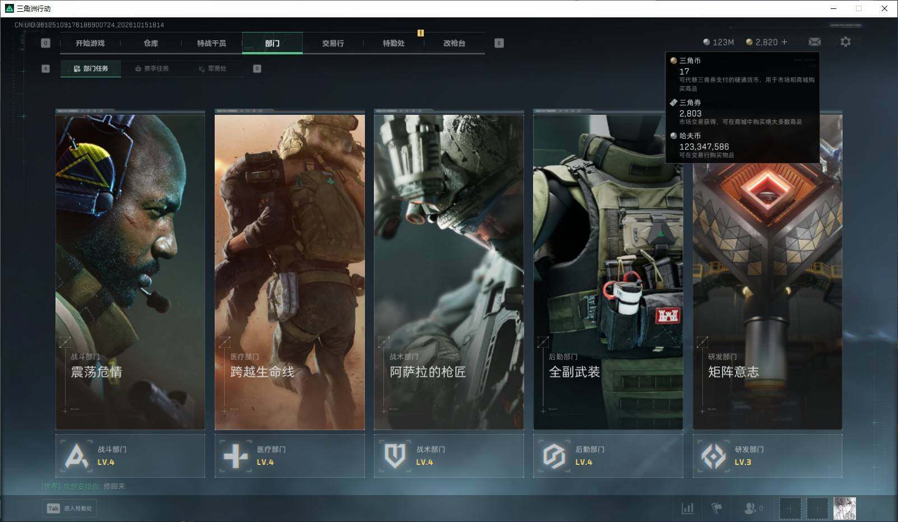Add currency with the plus icon

784,42
